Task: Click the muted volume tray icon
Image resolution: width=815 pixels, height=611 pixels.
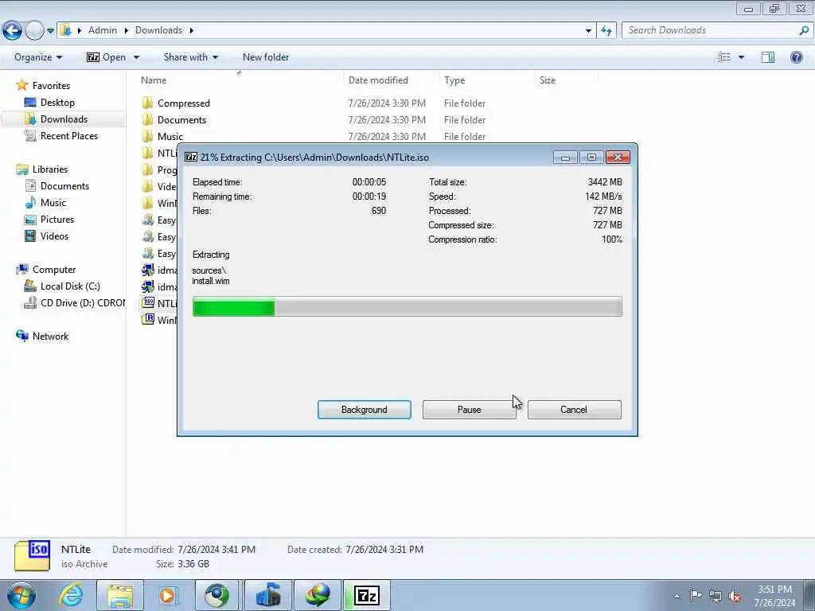Action: (x=735, y=596)
